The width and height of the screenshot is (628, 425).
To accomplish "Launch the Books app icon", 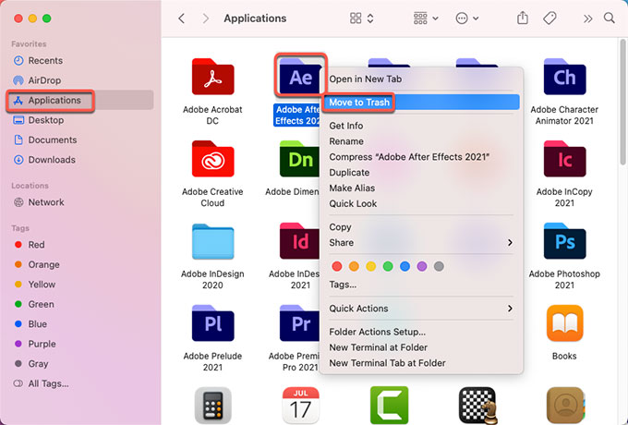I will (564, 323).
